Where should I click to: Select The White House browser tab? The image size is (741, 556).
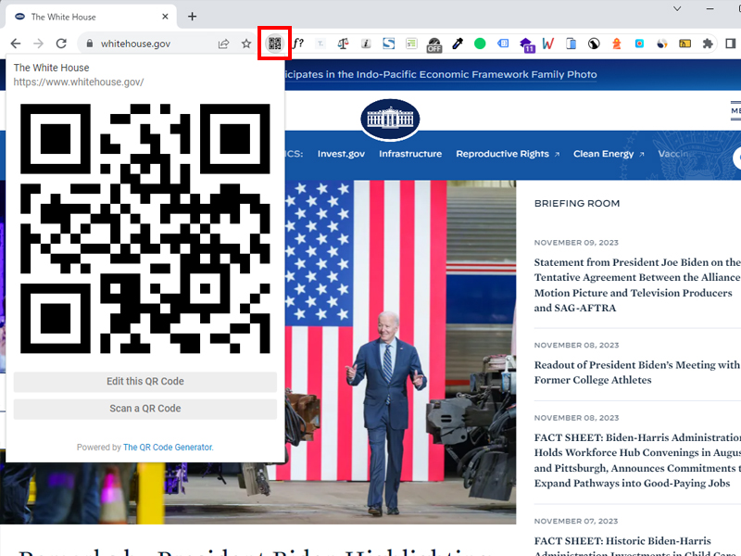point(91,17)
